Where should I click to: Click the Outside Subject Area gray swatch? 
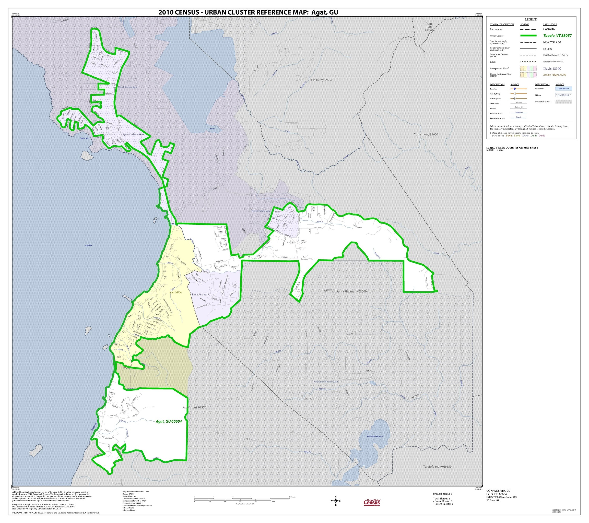563,102
